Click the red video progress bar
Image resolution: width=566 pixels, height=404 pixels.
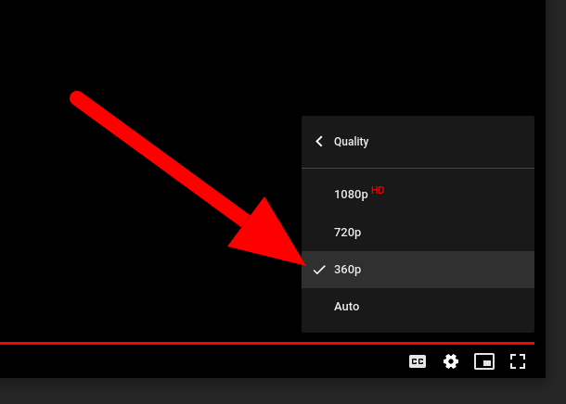click(x=267, y=343)
